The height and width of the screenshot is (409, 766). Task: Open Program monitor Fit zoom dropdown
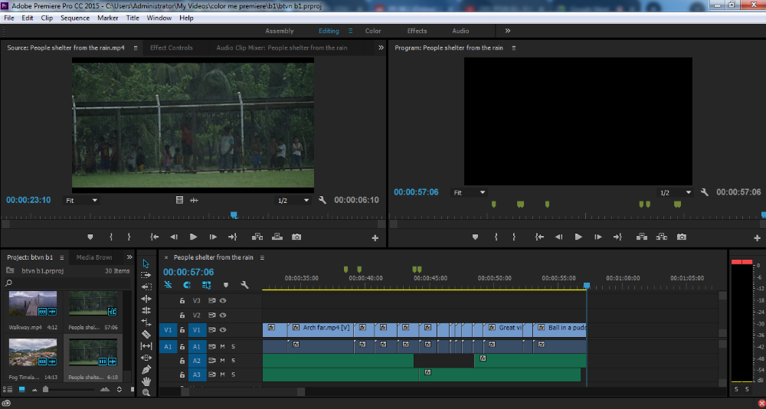coord(470,193)
